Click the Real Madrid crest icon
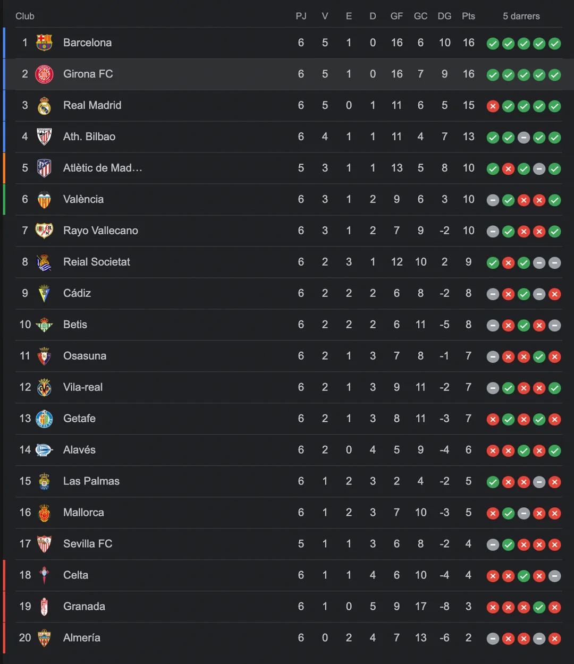574x664 pixels. tap(44, 106)
